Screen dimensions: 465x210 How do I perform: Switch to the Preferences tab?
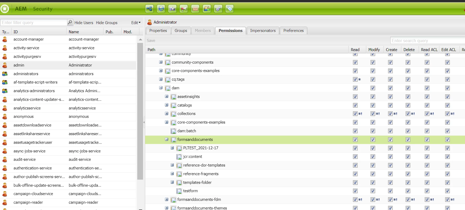coord(293,31)
